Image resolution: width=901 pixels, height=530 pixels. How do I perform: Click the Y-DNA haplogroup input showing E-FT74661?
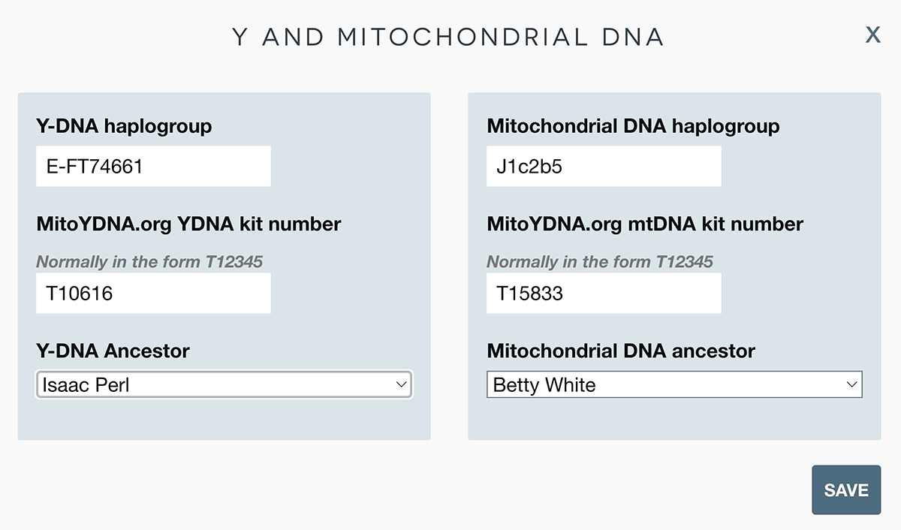point(153,166)
